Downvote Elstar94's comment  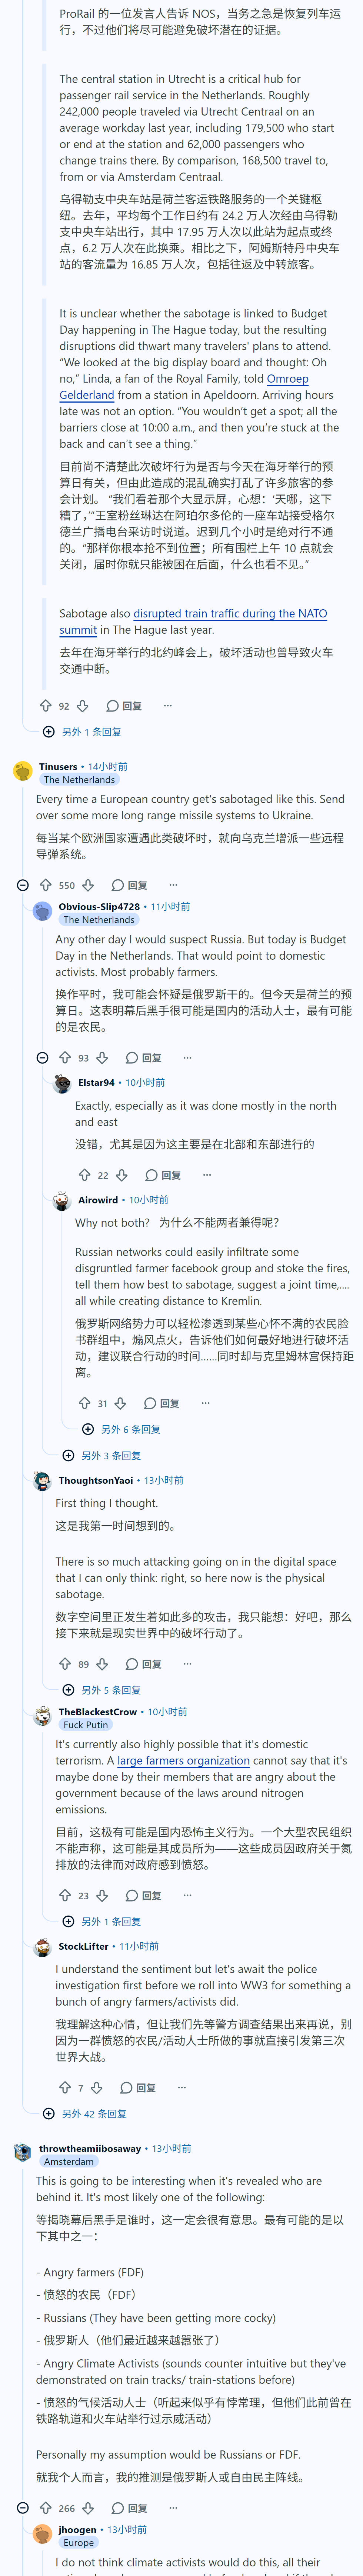click(122, 1175)
